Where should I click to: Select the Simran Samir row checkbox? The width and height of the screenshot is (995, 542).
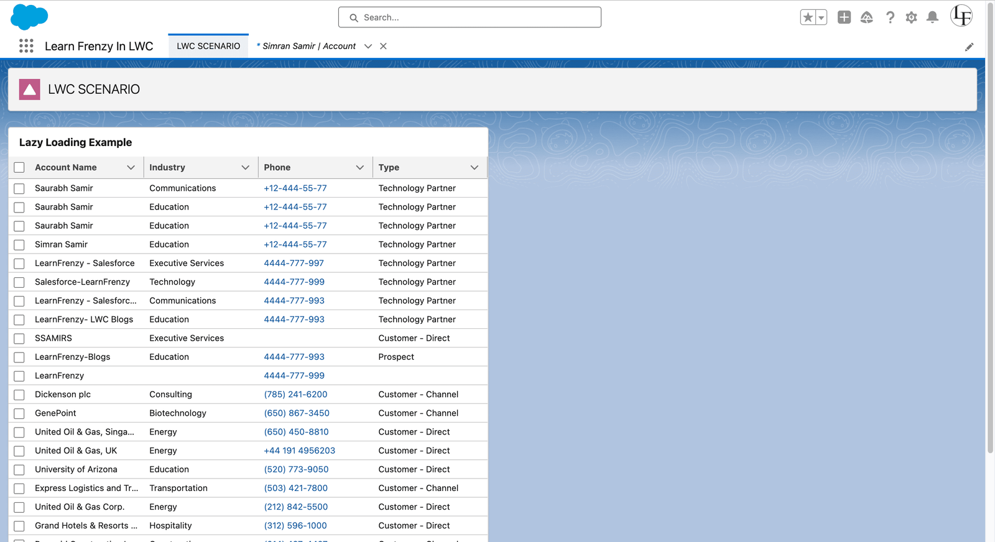pyautogui.click(x=19, y=245)
